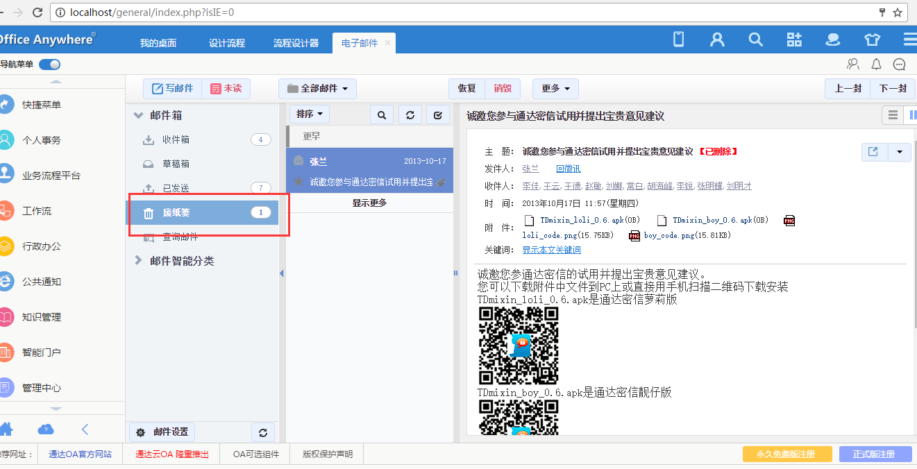Switch to 流程设计器 tab

coord(296,43)
